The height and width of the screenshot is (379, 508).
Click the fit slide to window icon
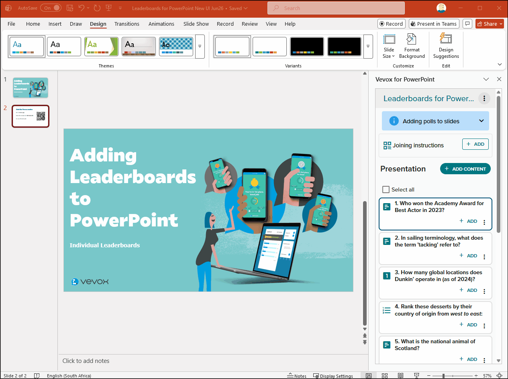pos(499,376)
